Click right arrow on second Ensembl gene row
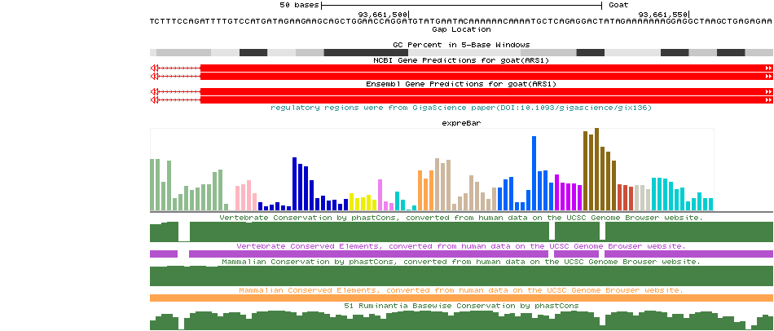The height and width of the screenshot is (331, 774). (x=768, y=99)
